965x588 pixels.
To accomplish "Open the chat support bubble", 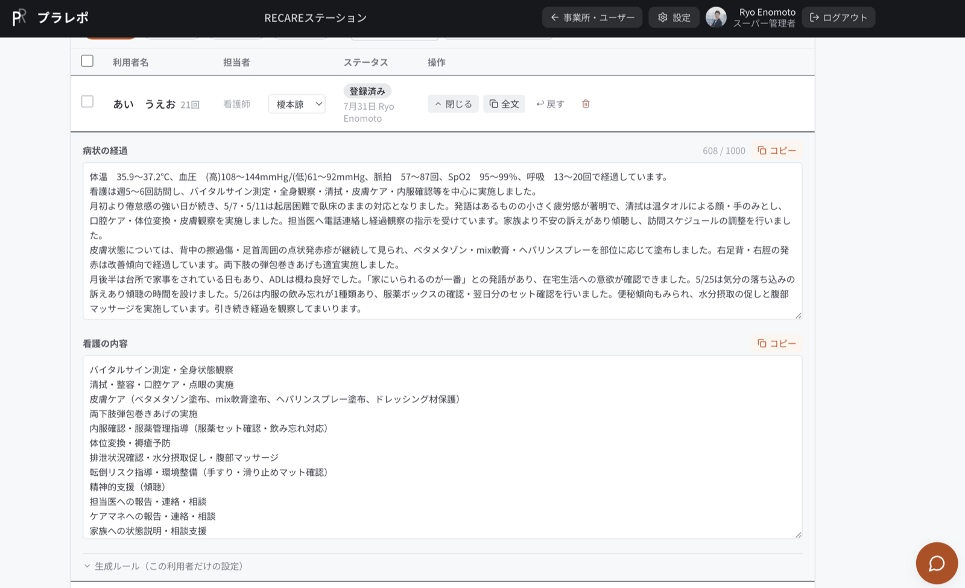I will [937, 563].
